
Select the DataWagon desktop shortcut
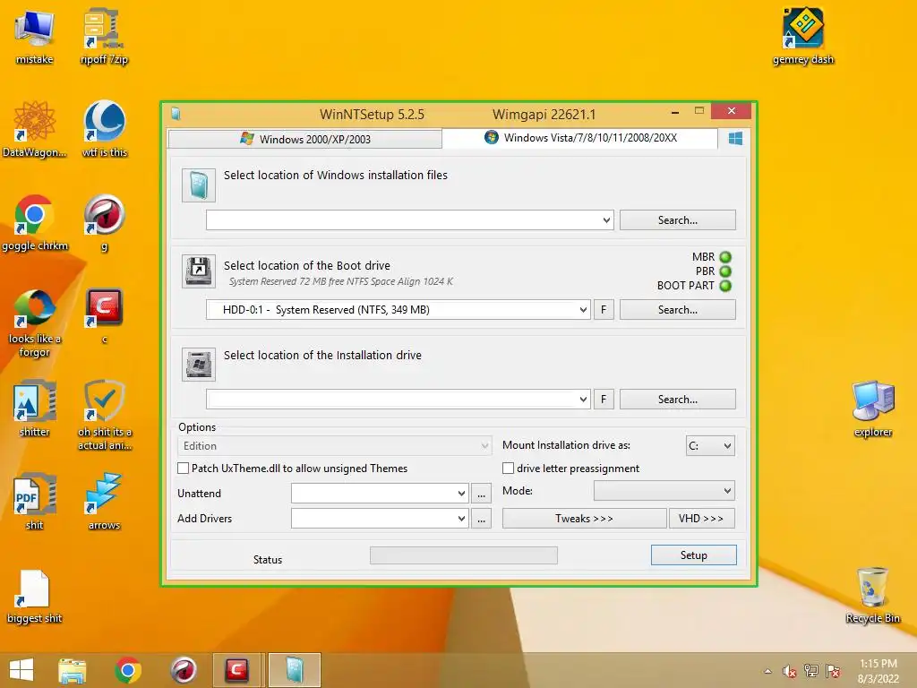[x=35, y=129]
